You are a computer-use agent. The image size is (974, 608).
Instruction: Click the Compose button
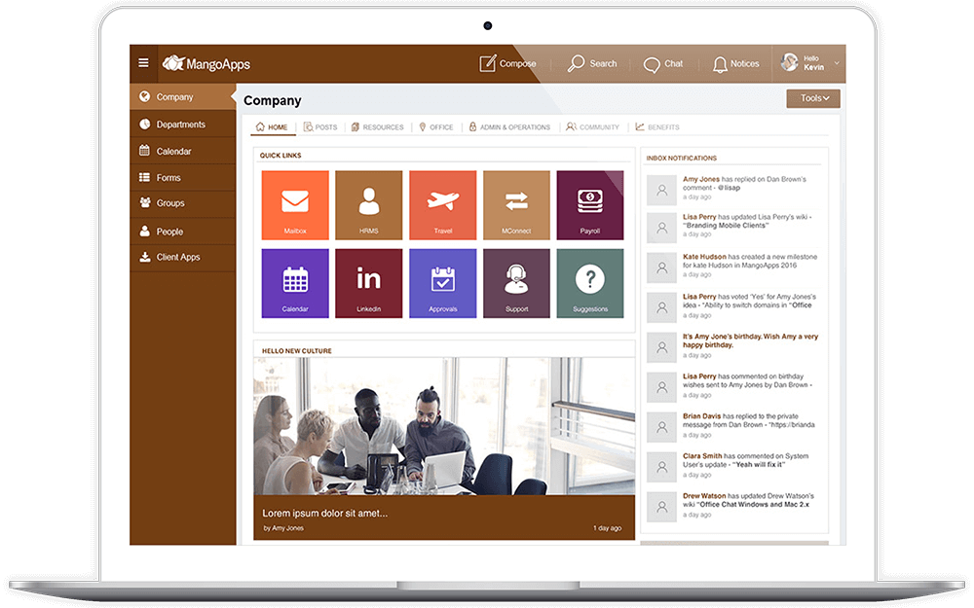click(x=508, y=63)
